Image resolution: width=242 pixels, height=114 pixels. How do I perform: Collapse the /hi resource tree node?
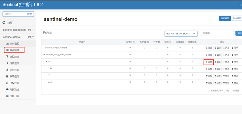(47, 61)
